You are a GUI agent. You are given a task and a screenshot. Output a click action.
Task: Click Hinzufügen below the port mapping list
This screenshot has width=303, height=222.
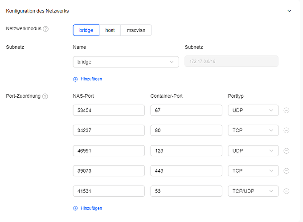[x=88, y=208]
